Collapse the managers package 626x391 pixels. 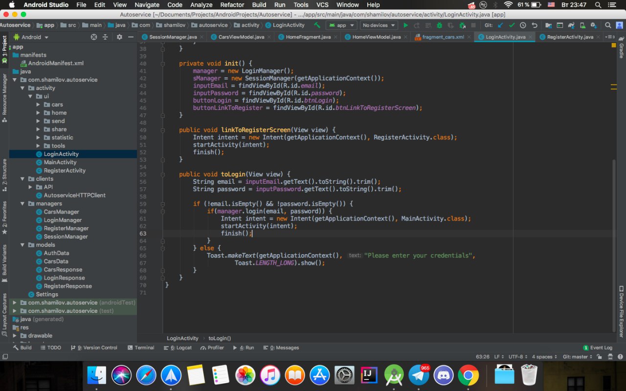[x=22, y=204]
